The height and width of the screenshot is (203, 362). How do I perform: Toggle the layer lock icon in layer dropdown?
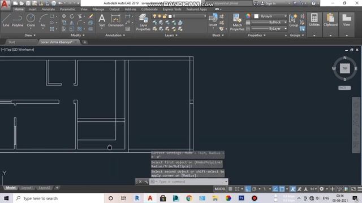(x=165, y=16)
